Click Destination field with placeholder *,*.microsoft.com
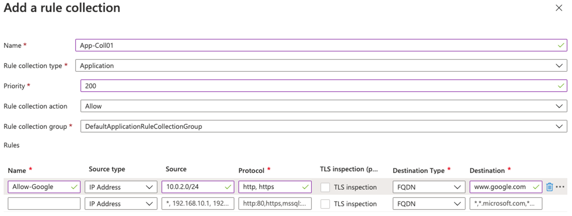The width and height of the screenshot is (572, 216). click(506, 204)
